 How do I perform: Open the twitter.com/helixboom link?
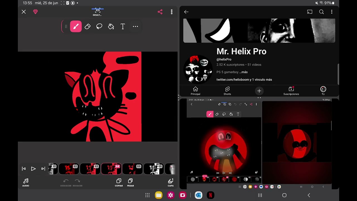pos(244,80)
